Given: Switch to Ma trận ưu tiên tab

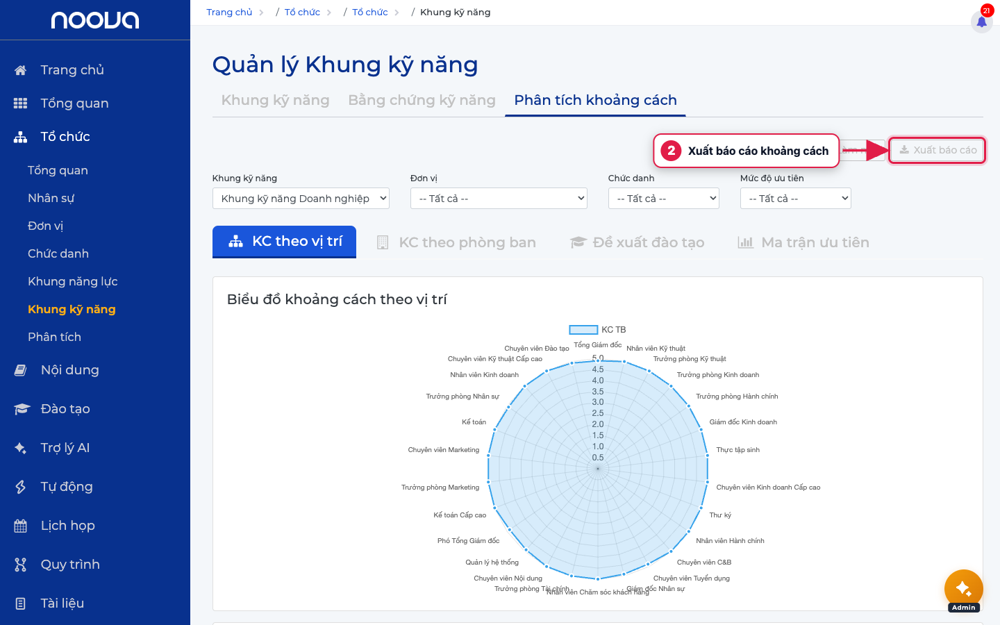Looking at the screenshot, I should pos(803,242).
